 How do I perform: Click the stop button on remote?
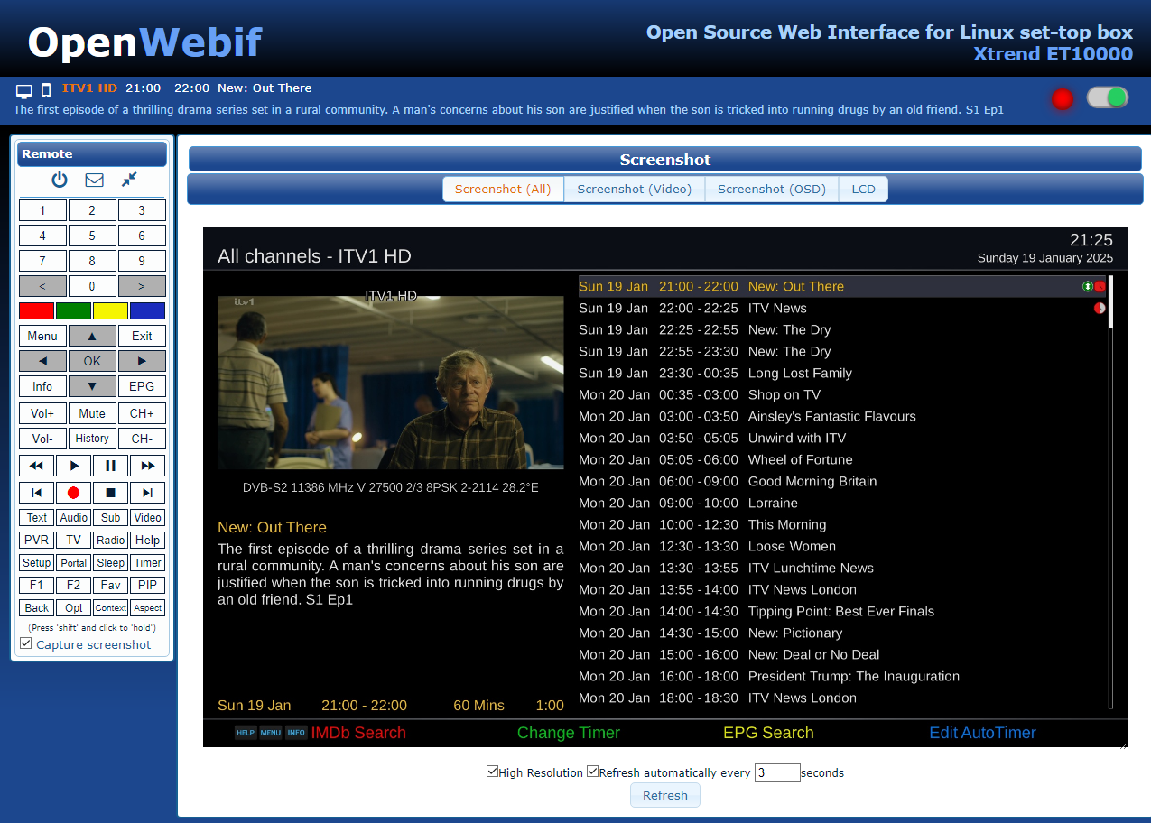click(x=110, y=493)
